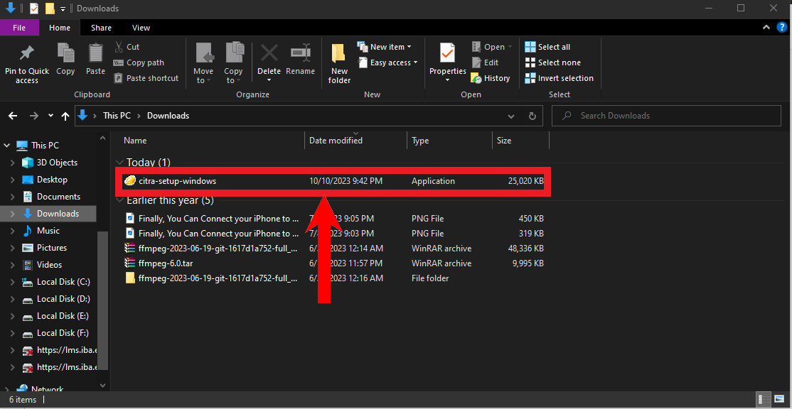Screen dimensions: 792x409
Task: Create a New folder from ribbon
Action: [339, 62]
